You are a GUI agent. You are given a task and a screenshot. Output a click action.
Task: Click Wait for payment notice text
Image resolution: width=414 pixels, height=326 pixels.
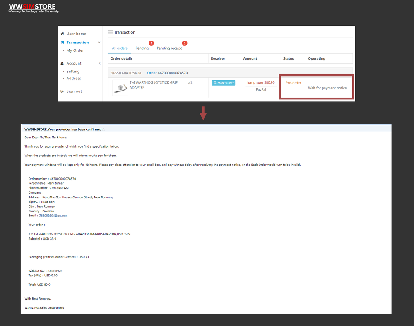point(327,88)
